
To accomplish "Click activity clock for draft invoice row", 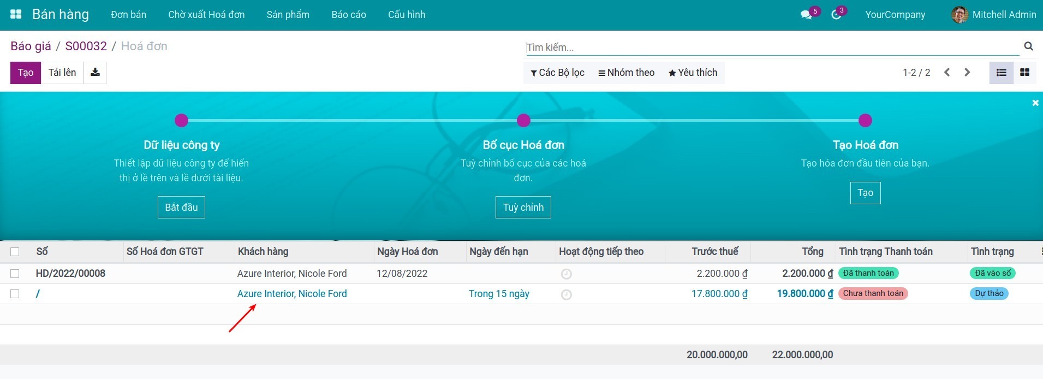I will (x=567, y=294).
